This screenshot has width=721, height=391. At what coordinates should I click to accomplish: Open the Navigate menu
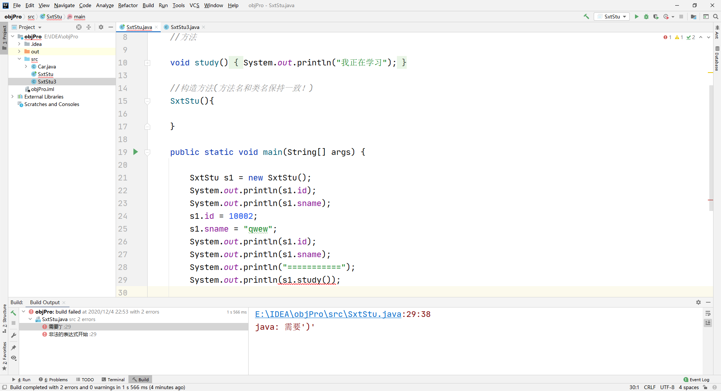(x=64, y=5)
